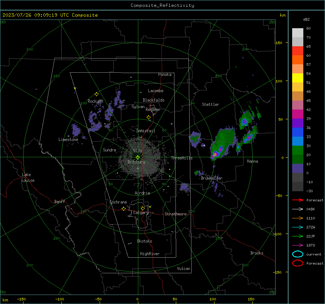Select the HighRiver label

click(149, 254)
